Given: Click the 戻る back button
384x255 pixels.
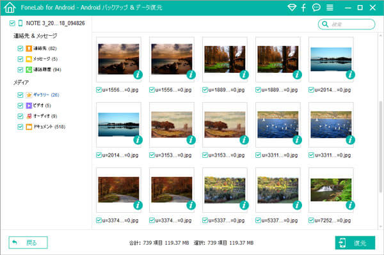Looking at the screenshot, I should tap(28, 242).
